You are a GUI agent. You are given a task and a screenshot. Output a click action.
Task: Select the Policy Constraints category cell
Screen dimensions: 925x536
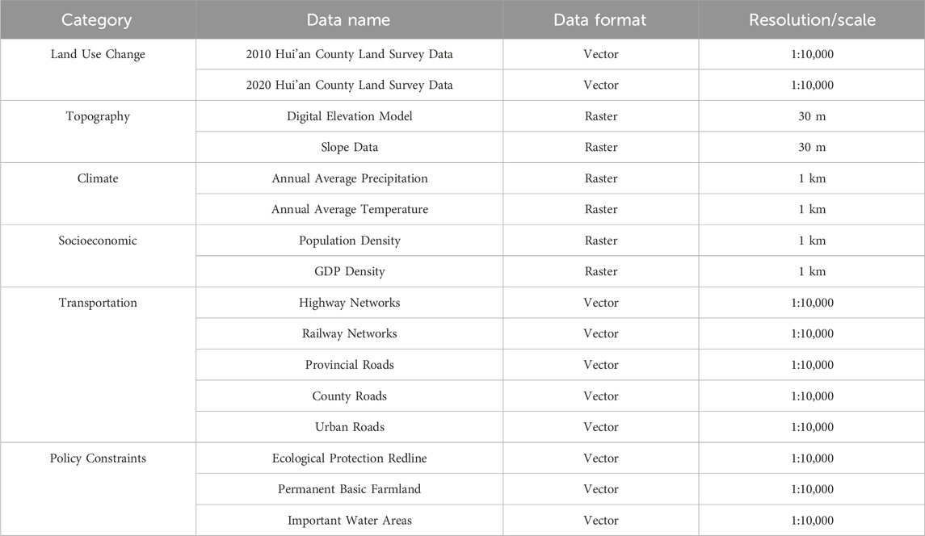pyautogui.click(x=98, y=459)
